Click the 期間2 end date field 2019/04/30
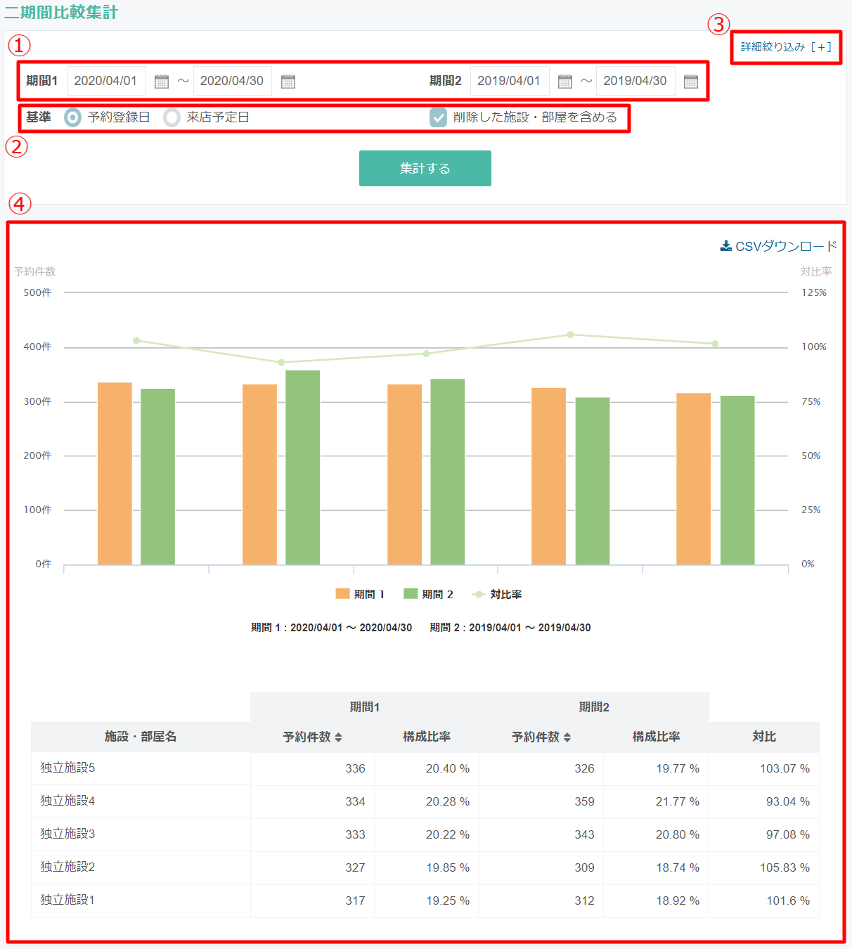This screenshot has width=852, height=949. pyautogui.click(x=635, y=81)
